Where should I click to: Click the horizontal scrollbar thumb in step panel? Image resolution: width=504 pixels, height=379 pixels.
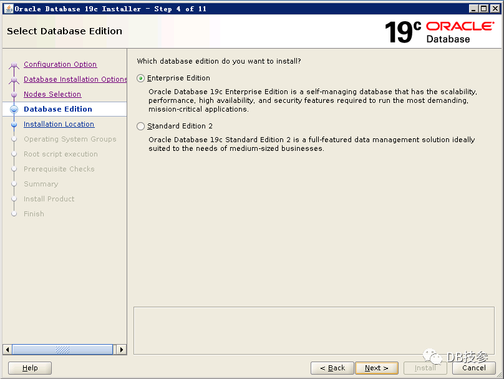[x=62, y=350]
